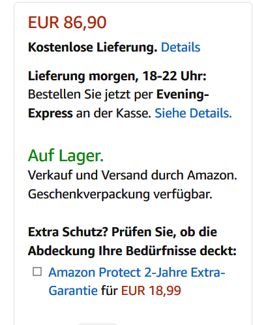Click the Kostenlose Lieferung bold text

click(x=93, y=47)
